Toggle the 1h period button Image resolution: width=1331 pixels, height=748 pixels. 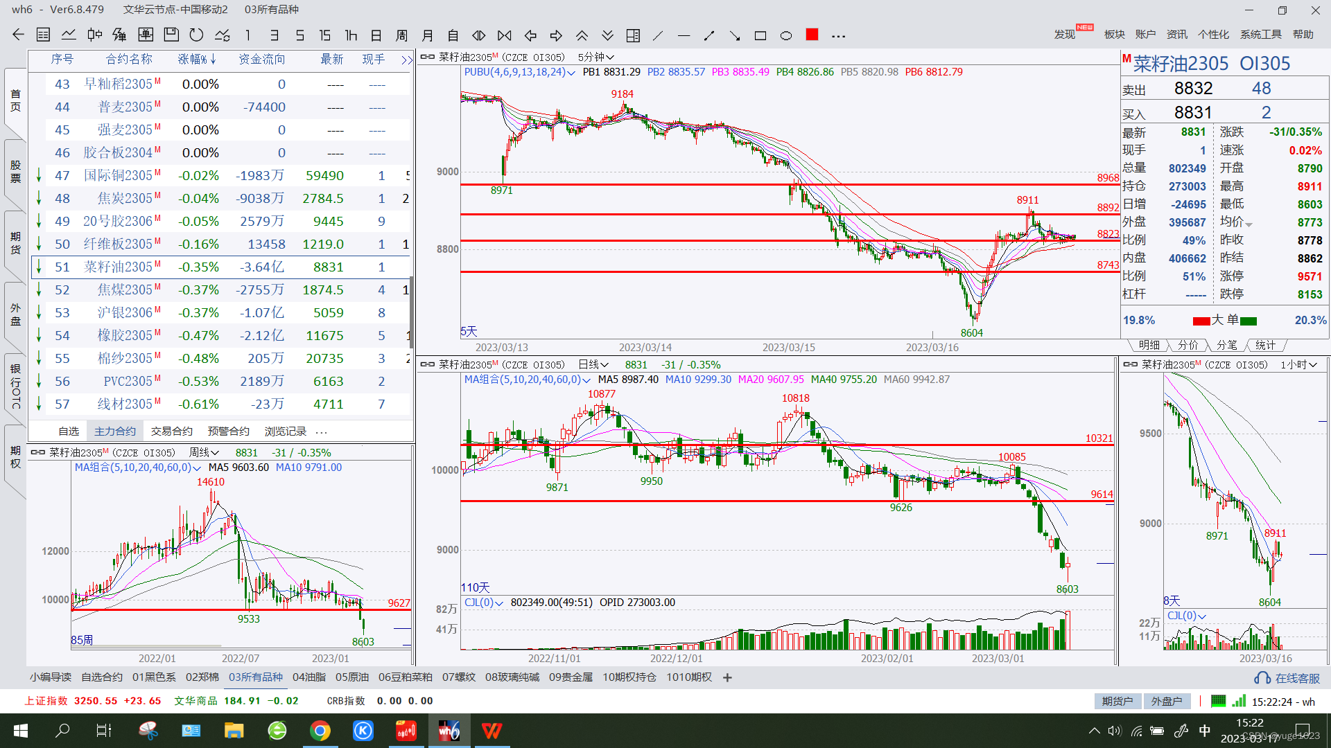[x=351, y=35]
